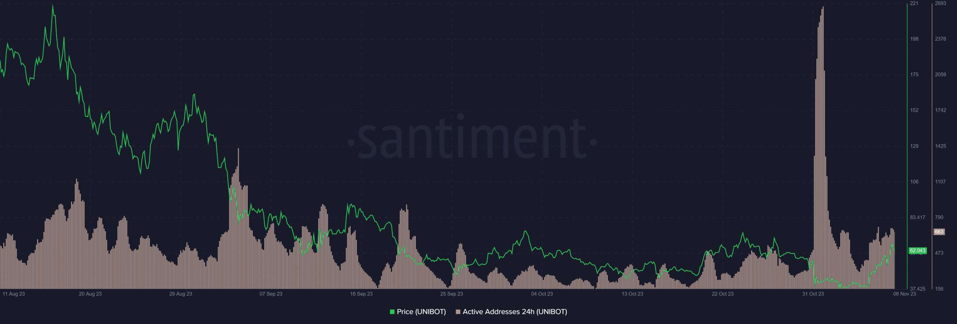The width and height of the screenshot is (957, 324).
Task: Click the 663 active addresses value tag
Action: point(939,232)
